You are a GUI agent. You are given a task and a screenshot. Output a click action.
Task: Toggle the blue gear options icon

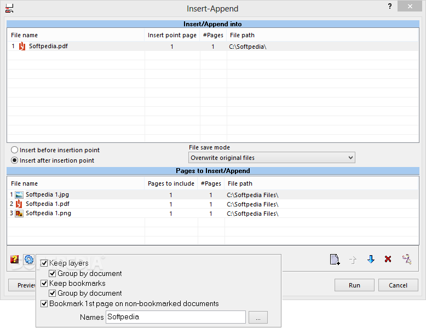pos(29,260)
